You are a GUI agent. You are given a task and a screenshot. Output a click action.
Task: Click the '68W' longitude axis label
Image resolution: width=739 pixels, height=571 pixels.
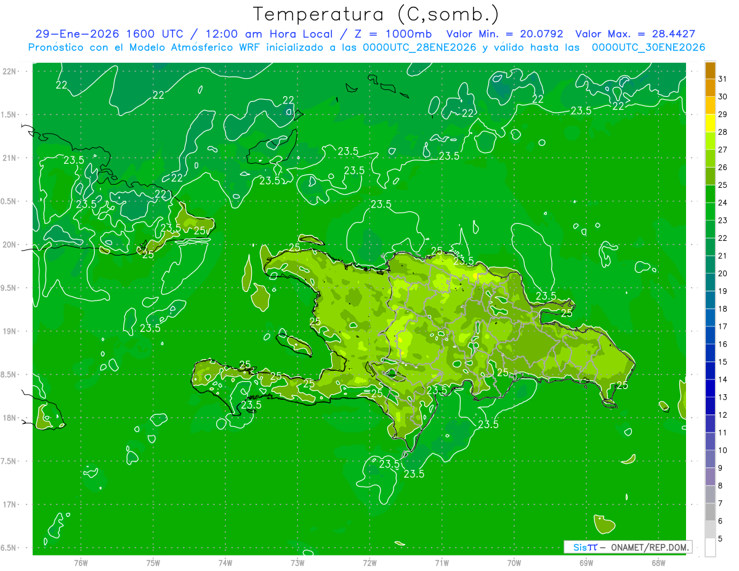pos(658,563)
